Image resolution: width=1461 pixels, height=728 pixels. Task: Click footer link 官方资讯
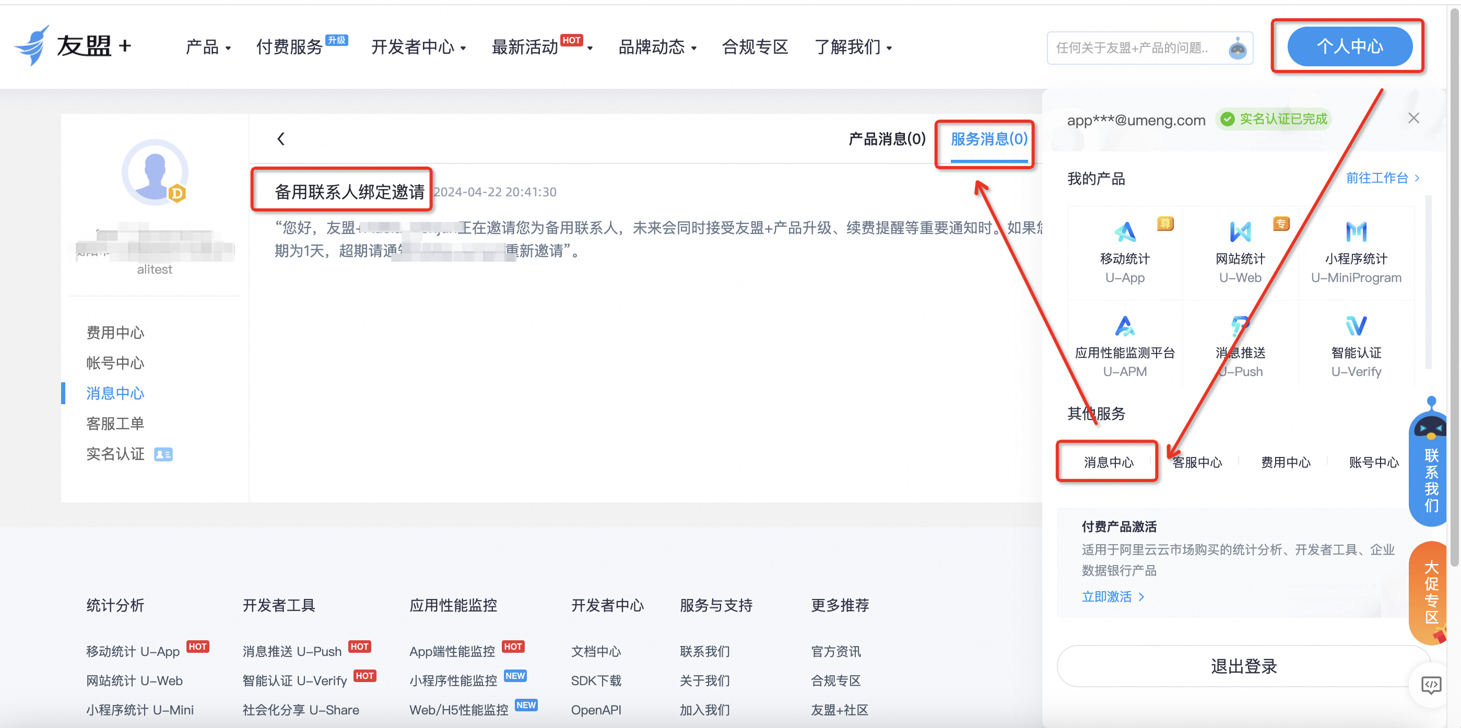pos(836,651)
